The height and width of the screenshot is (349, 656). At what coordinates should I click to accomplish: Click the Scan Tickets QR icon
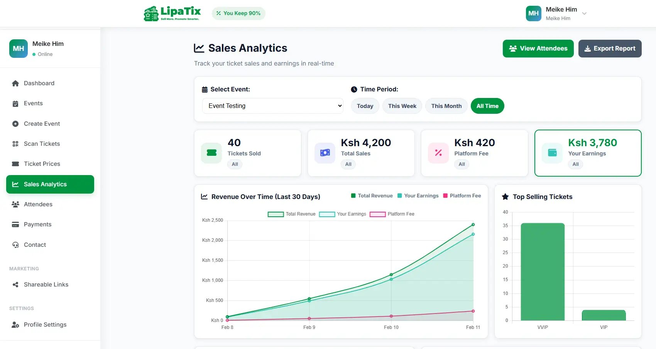pyautogui.click(x=15, y=144)
